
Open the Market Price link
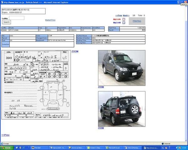coord(50,20)
